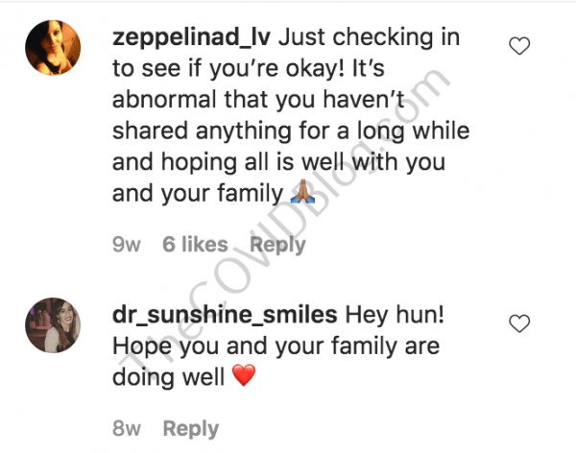Click the 'and your family' line with praying emoji
Screen dimensions: 576x453
pyautogui.click(x=200, y=194)
